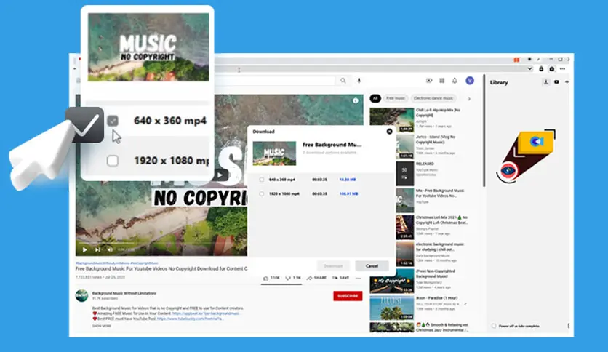
Task: Open the notifications bell icon
Action: [x=455, y=81]
